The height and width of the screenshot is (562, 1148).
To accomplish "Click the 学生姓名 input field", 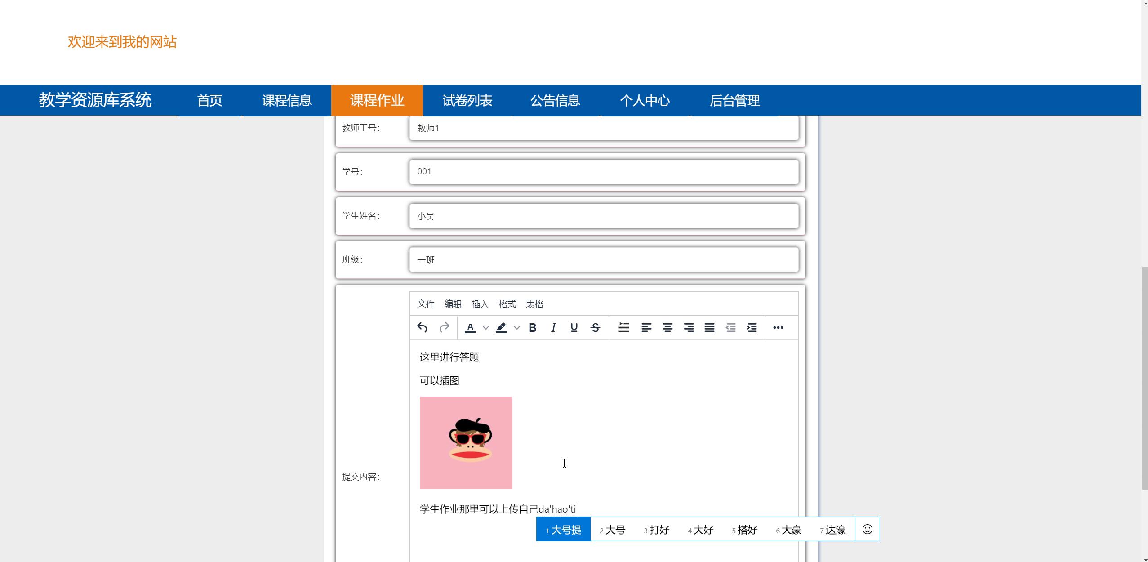I will coord(603,216).
